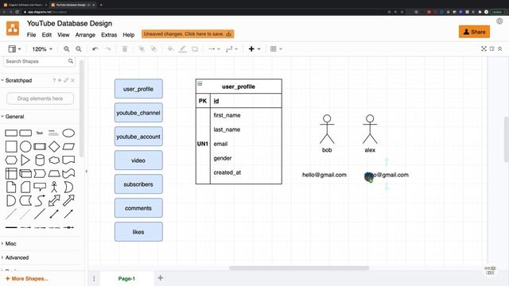Add a new page with plus
This screenshot has width=509, height=286.
(x=161, y=278)
